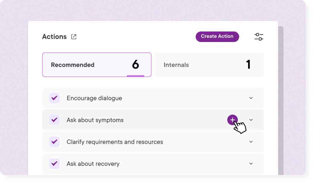Click the Internals count number 1
The height and width of the screenshot is (182, 313).
(x=248, y=64)
